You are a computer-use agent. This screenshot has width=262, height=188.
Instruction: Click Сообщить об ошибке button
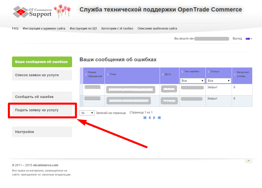click(42, 97)
